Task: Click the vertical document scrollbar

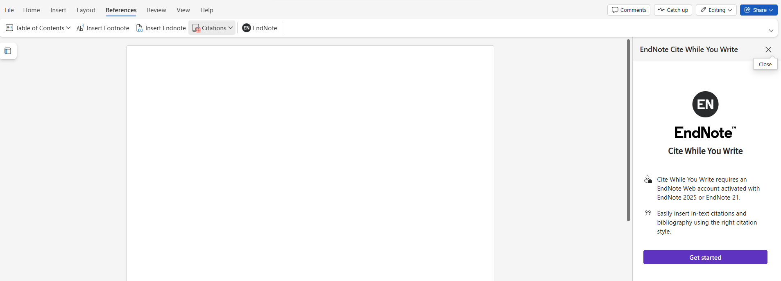Action: coord(628,131)
